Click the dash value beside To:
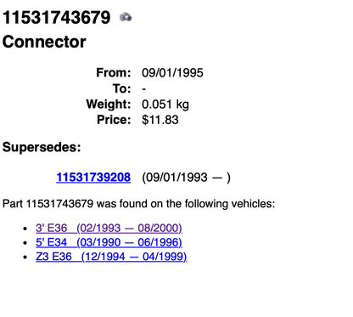This screenshot has width=353, height=317. (x=144, y=89)
